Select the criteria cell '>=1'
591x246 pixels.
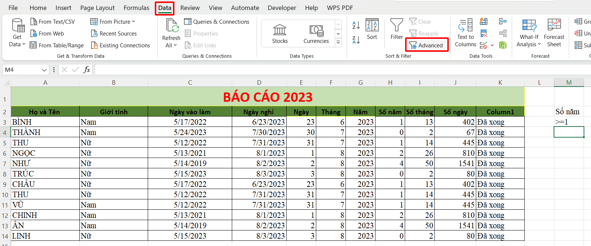point(569,122)
